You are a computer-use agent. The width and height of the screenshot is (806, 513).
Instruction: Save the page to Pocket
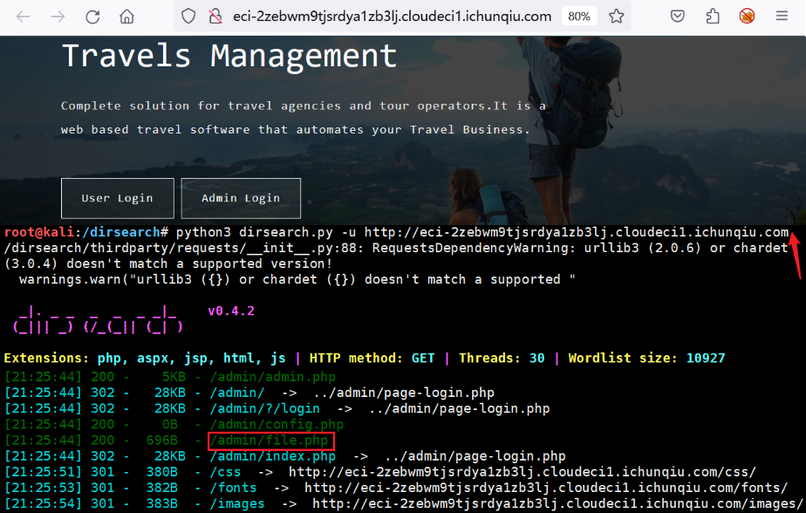678,17
